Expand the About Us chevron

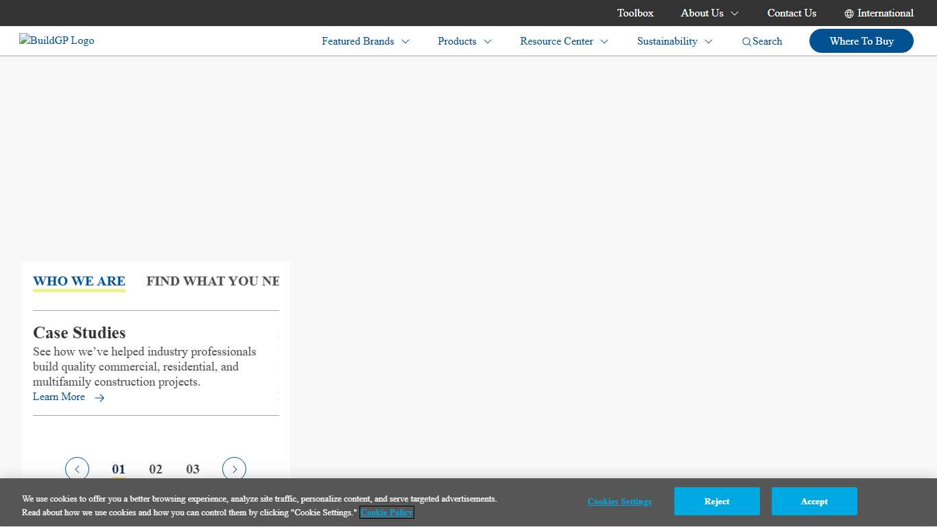tap(735, 14)
